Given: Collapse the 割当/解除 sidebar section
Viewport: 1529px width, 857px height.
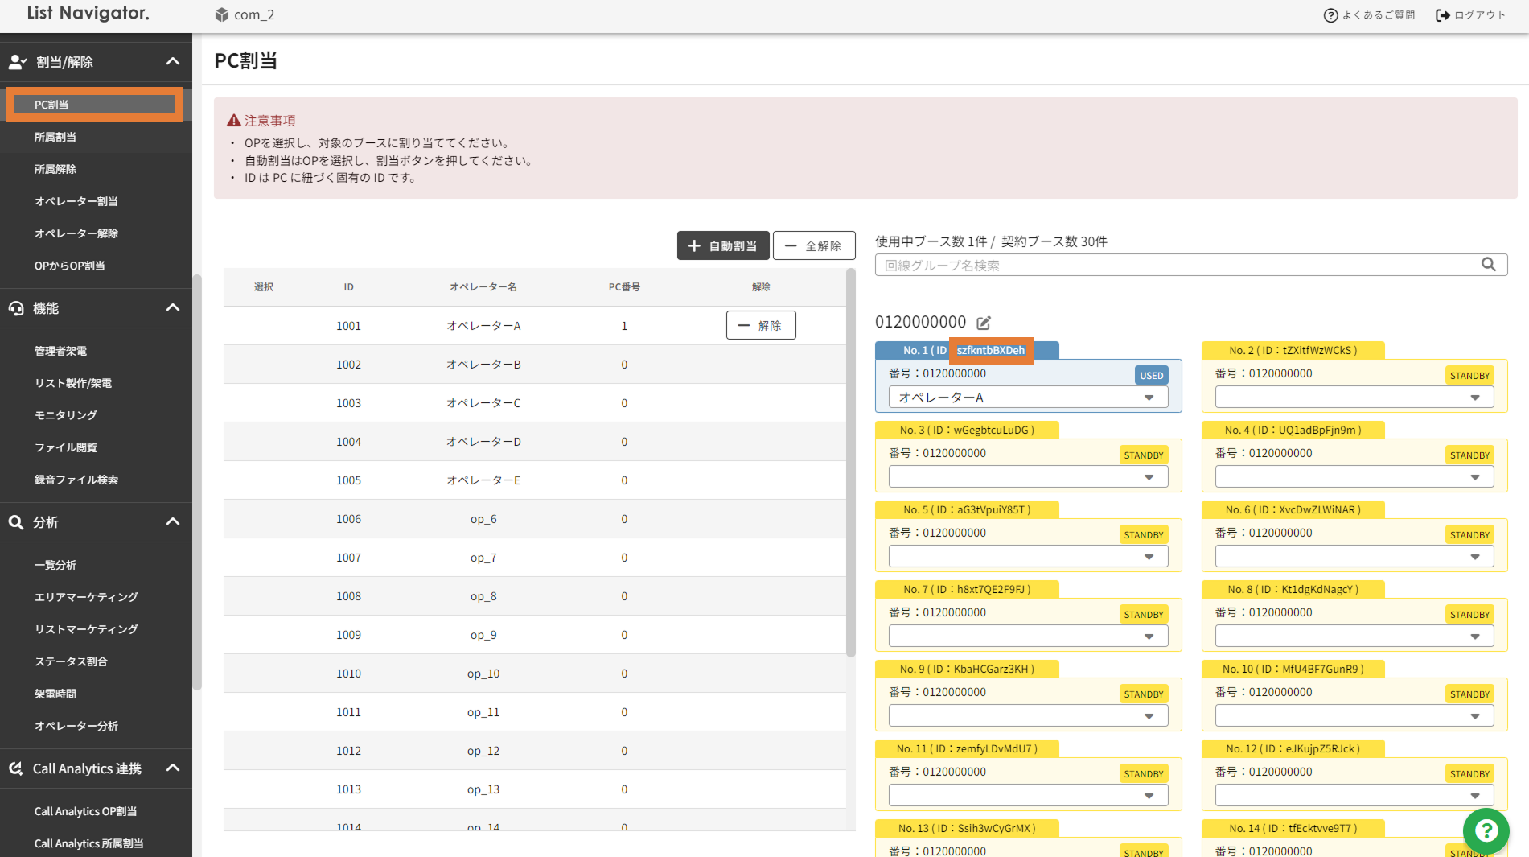Looking at the screenshot, I should click(x=172, y=62).
